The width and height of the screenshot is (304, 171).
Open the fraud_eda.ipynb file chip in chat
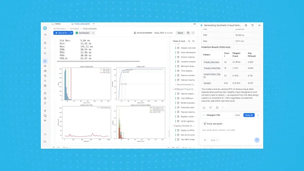(213, 123)
